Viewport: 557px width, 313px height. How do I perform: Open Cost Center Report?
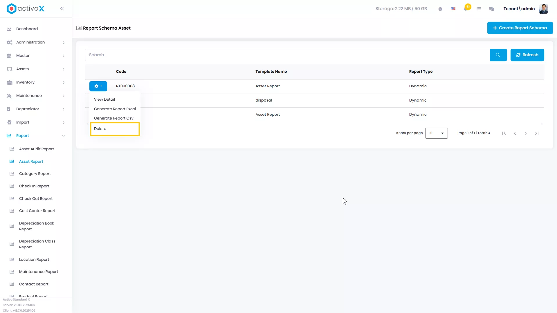click(x=37, y=211)
